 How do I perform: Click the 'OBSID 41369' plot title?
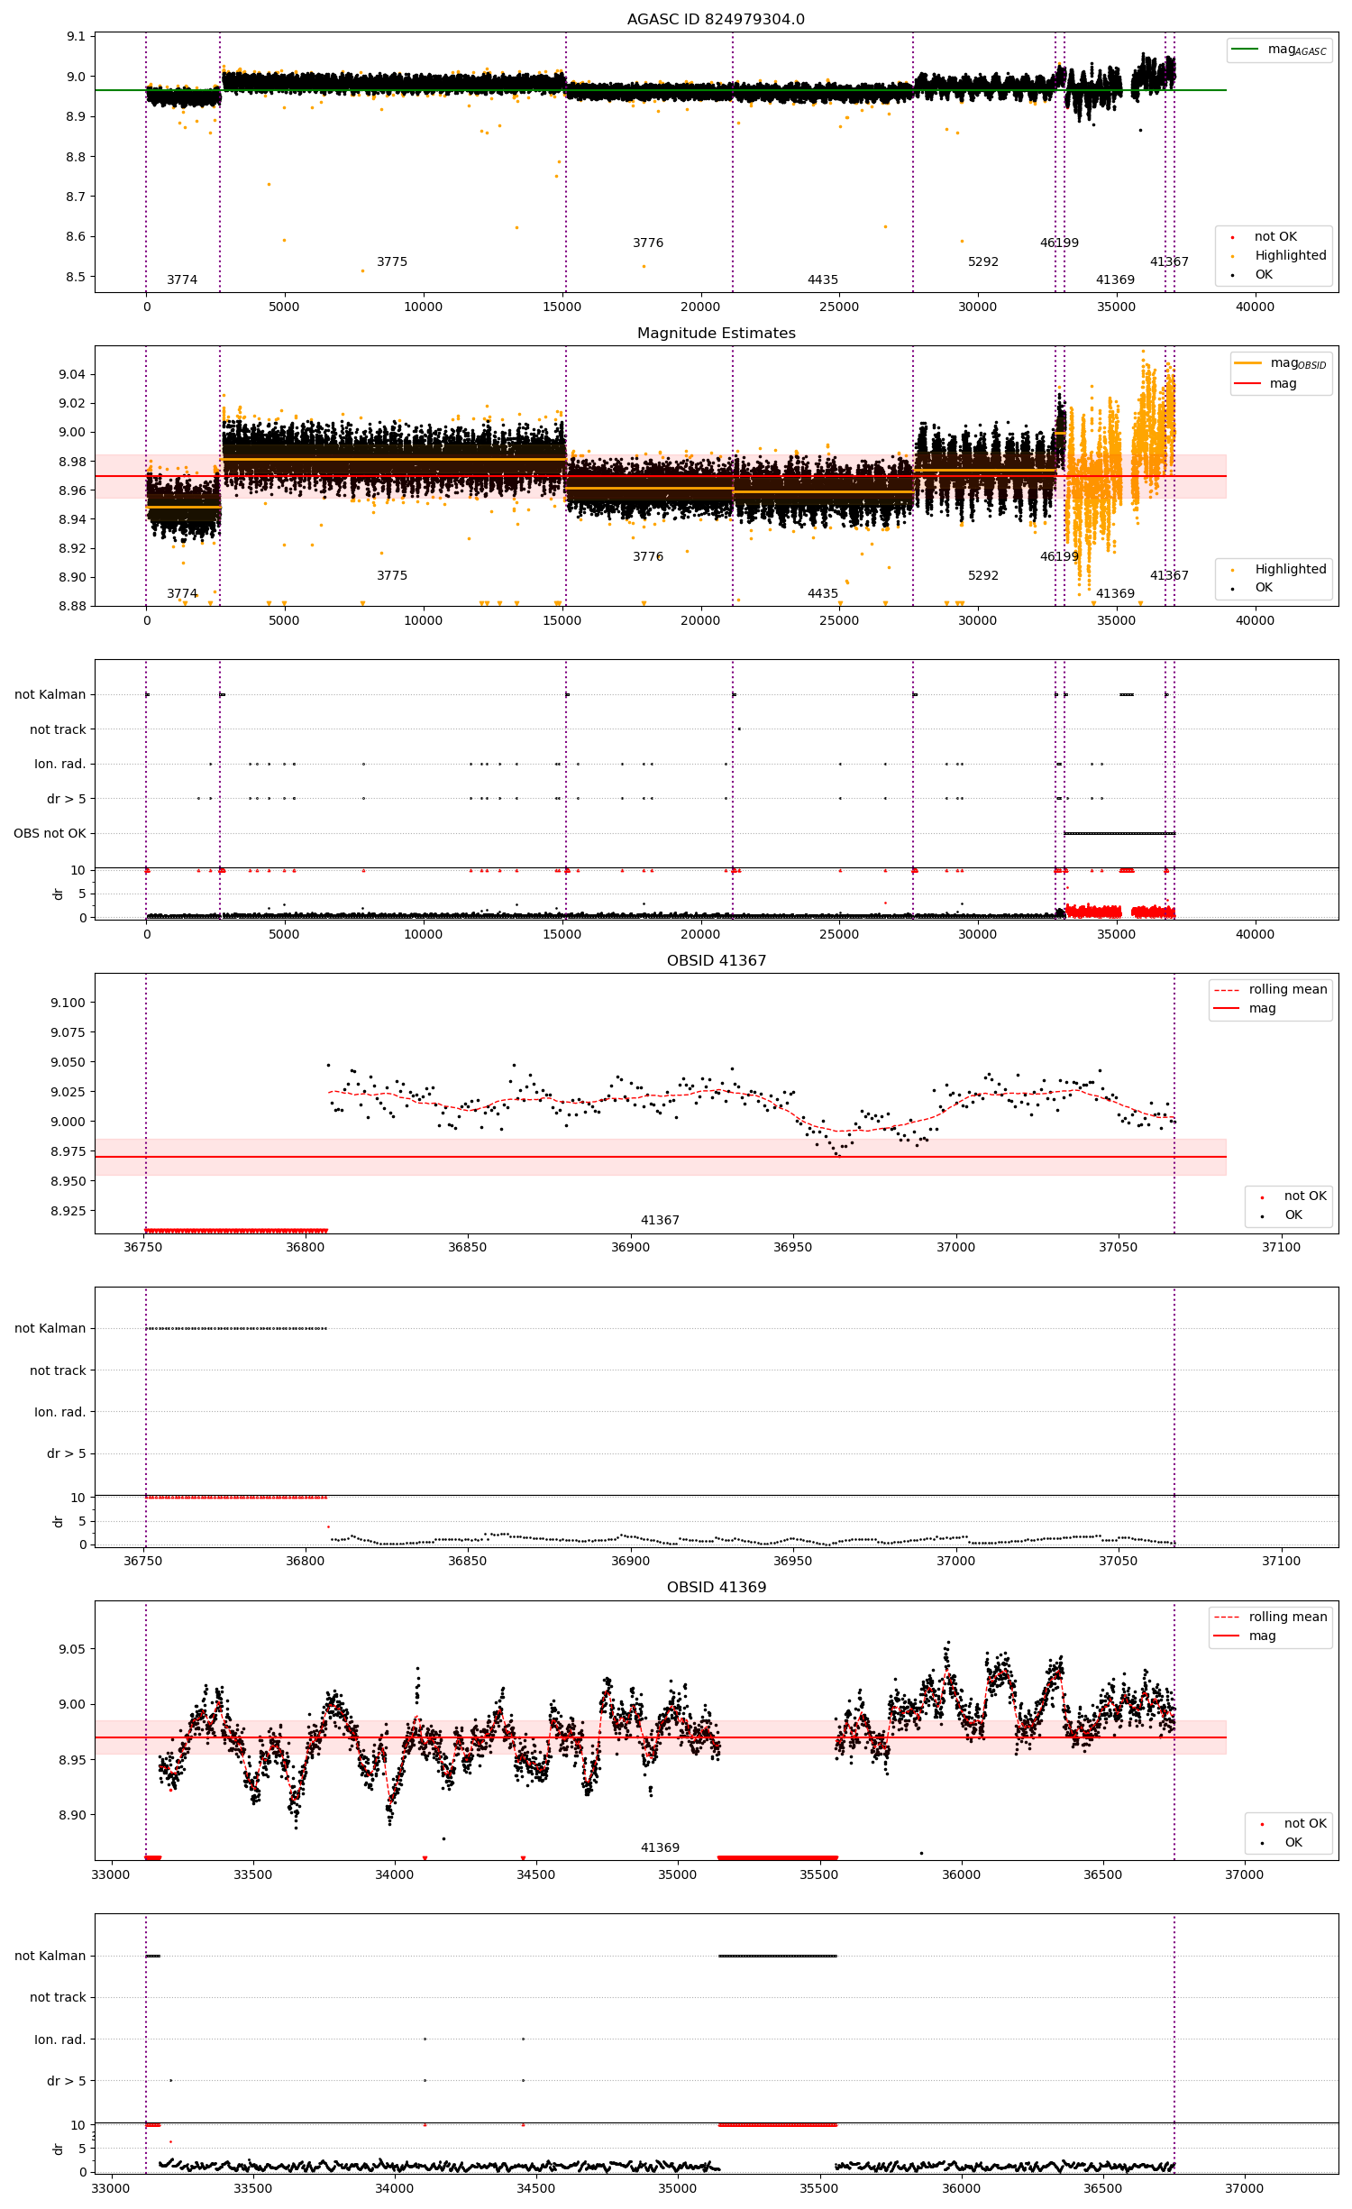(716, 1587)
